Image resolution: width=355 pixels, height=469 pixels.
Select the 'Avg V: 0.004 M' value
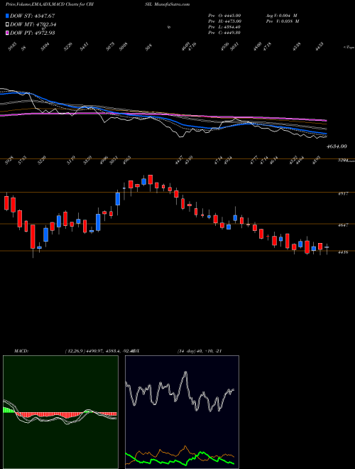(x=282, y=15)
